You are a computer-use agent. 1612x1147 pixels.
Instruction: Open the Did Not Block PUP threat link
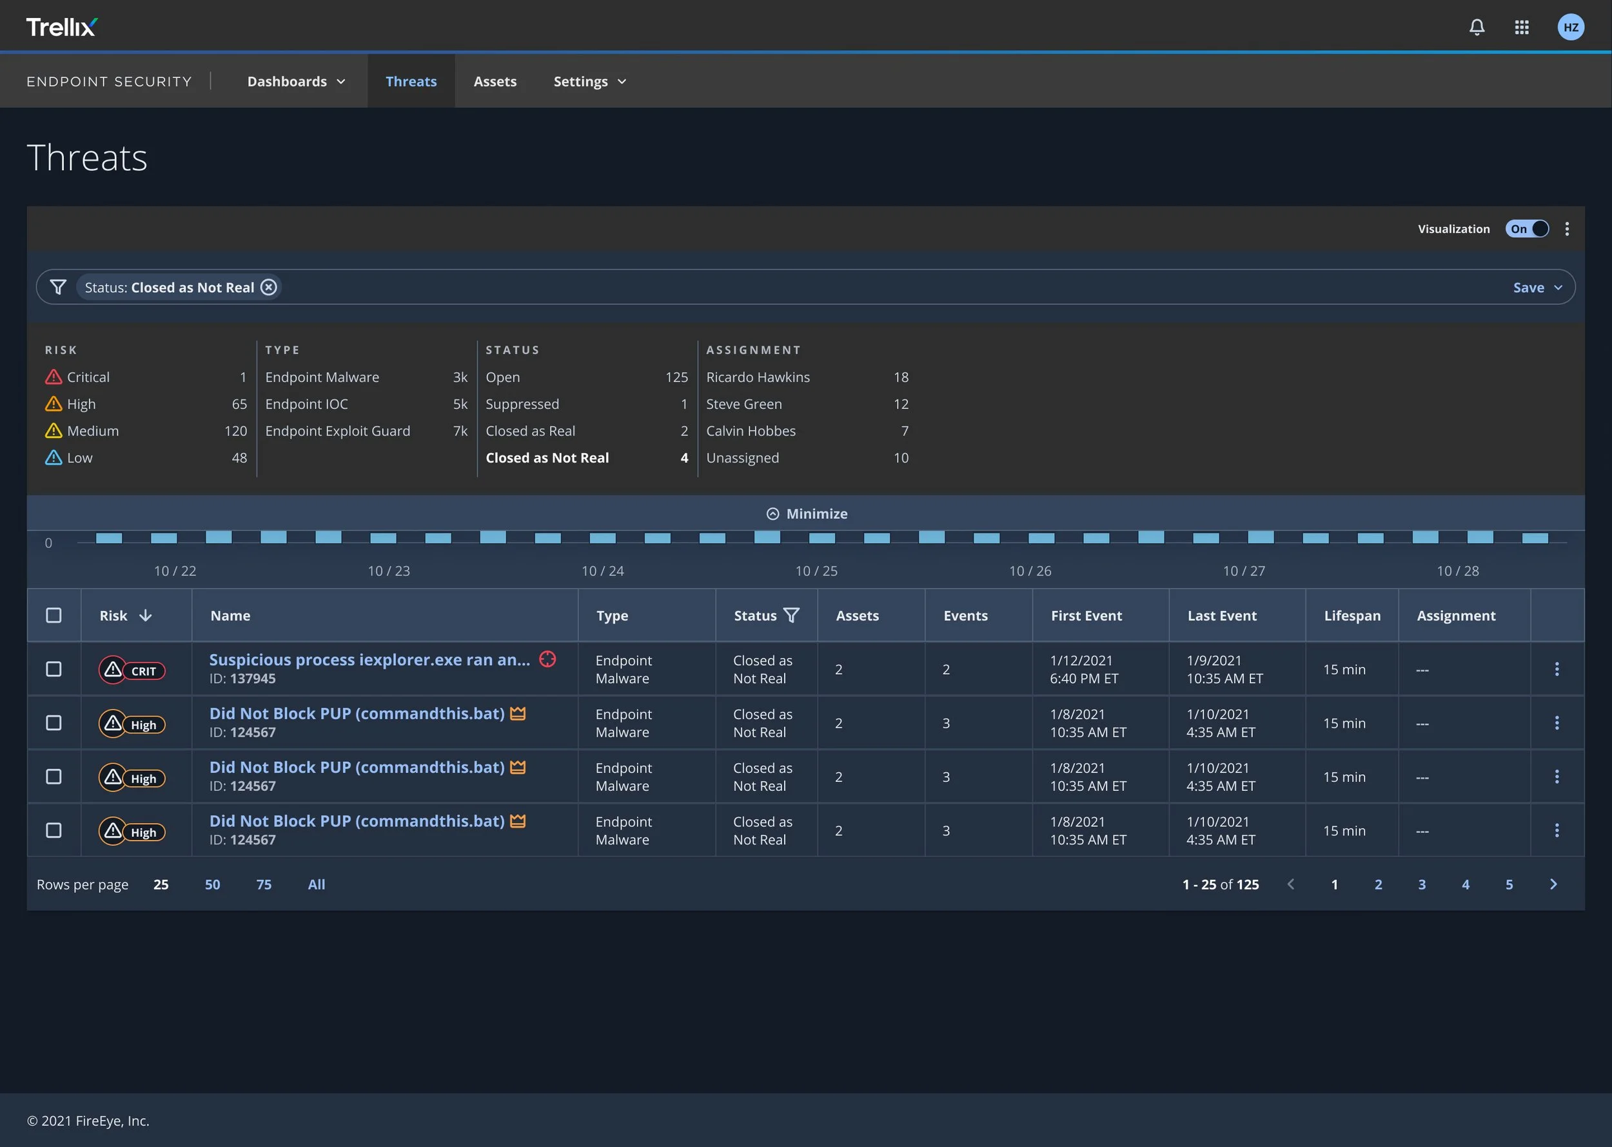pyautogui.click(x=357, y=713)
